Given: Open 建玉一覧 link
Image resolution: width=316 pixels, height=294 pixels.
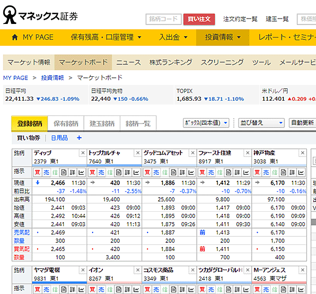Looking at the screenshot, I should [x=277, y=19].
